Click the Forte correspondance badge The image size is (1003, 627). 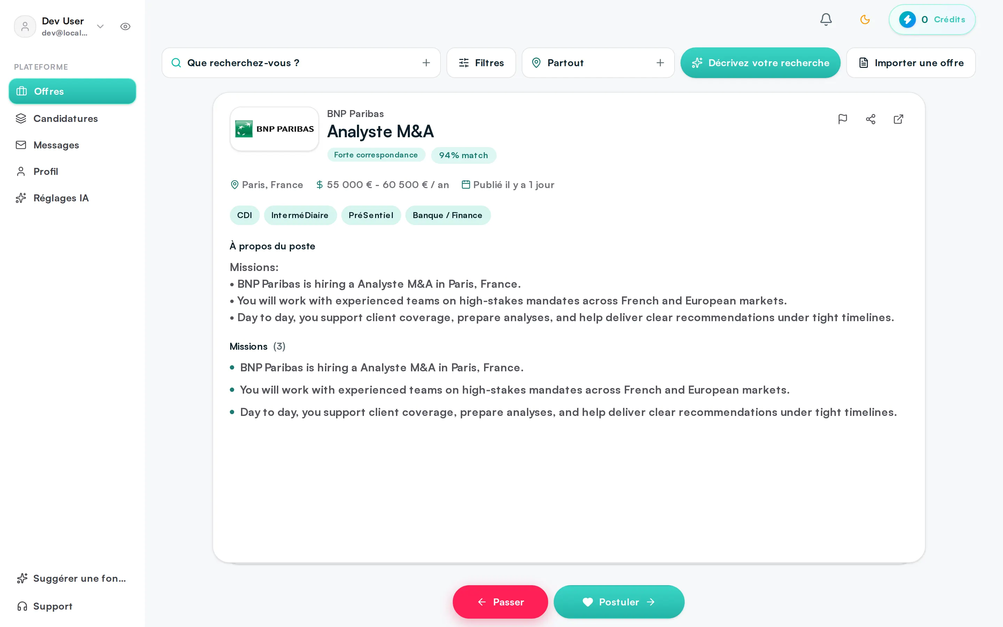tap(376, 155)
